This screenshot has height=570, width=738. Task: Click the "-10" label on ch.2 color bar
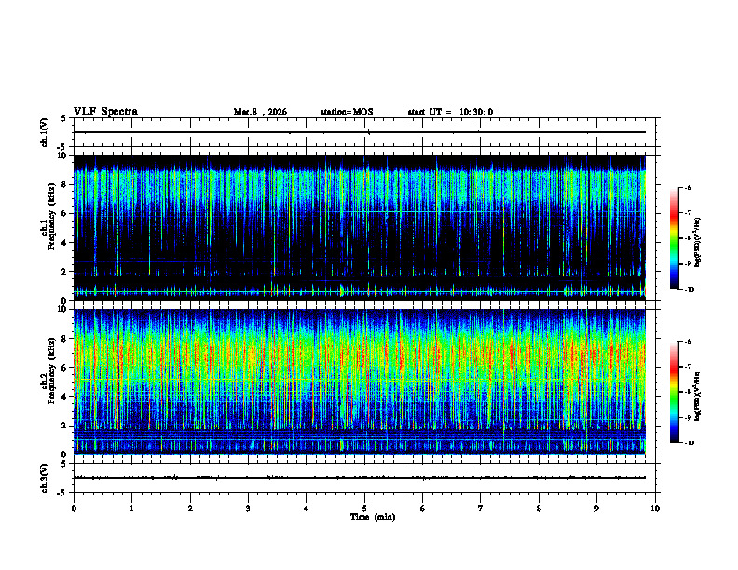click(689, 443)
